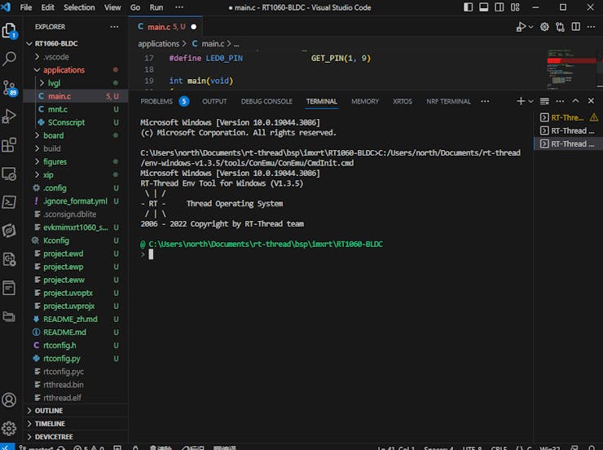Open the Extensions view icon

tap(10, 145)
